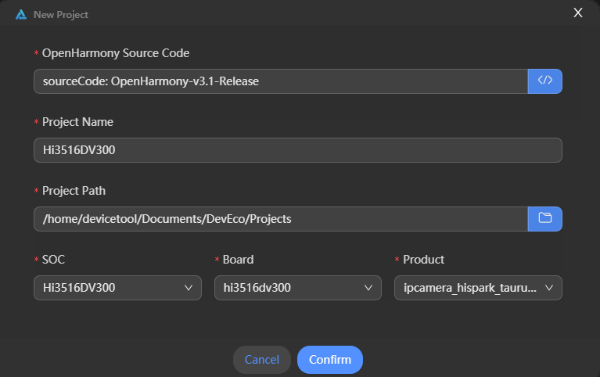The image size is (600, 377).
Task: Click the New Project title text
Action: point(61,15)
